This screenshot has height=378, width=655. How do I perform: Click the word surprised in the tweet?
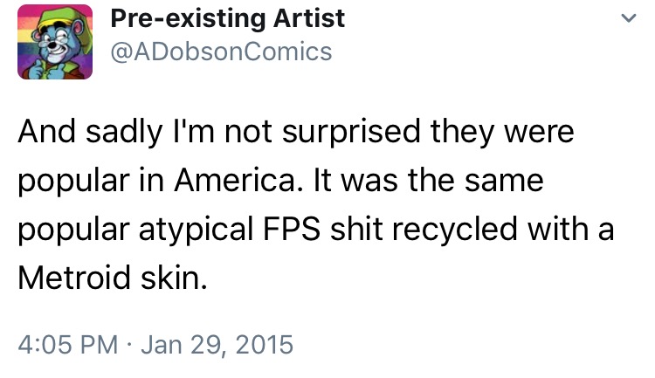351,133
